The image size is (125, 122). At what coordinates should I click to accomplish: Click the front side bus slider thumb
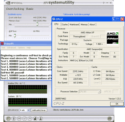pyautogui.click(x=37, y=24)
